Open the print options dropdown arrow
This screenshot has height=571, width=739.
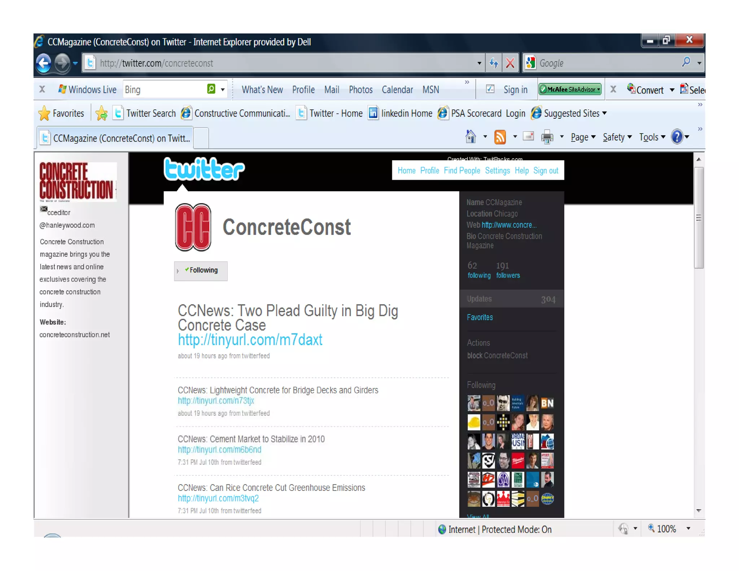(x=561, y=137)
